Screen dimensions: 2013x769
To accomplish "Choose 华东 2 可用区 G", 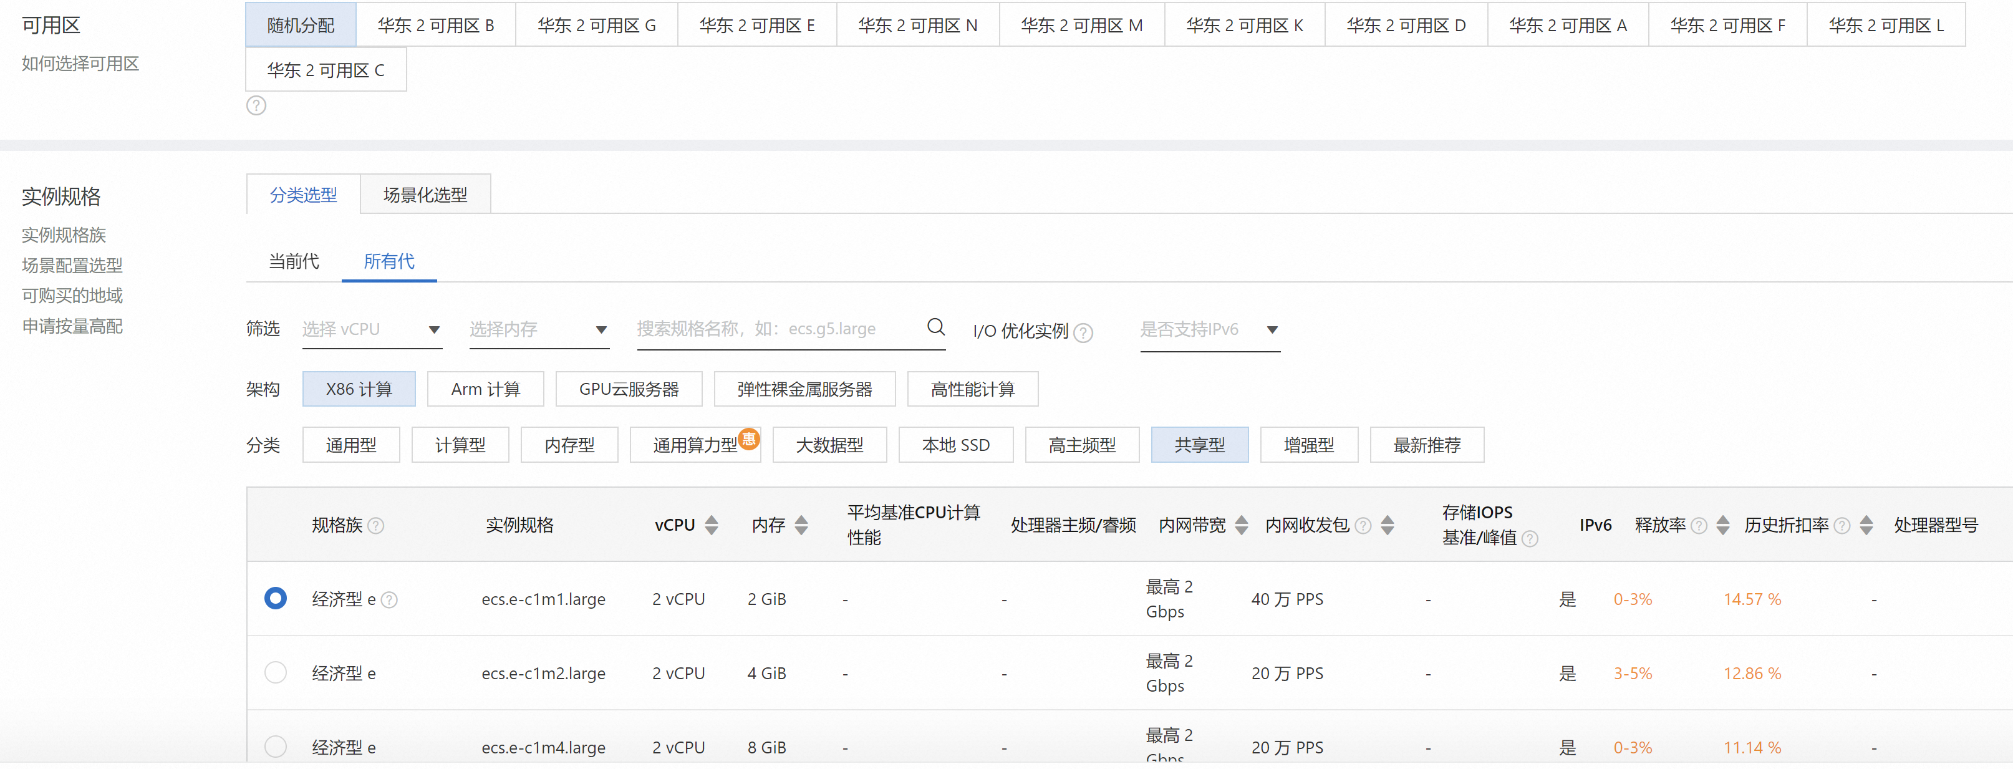I will 596,25.
